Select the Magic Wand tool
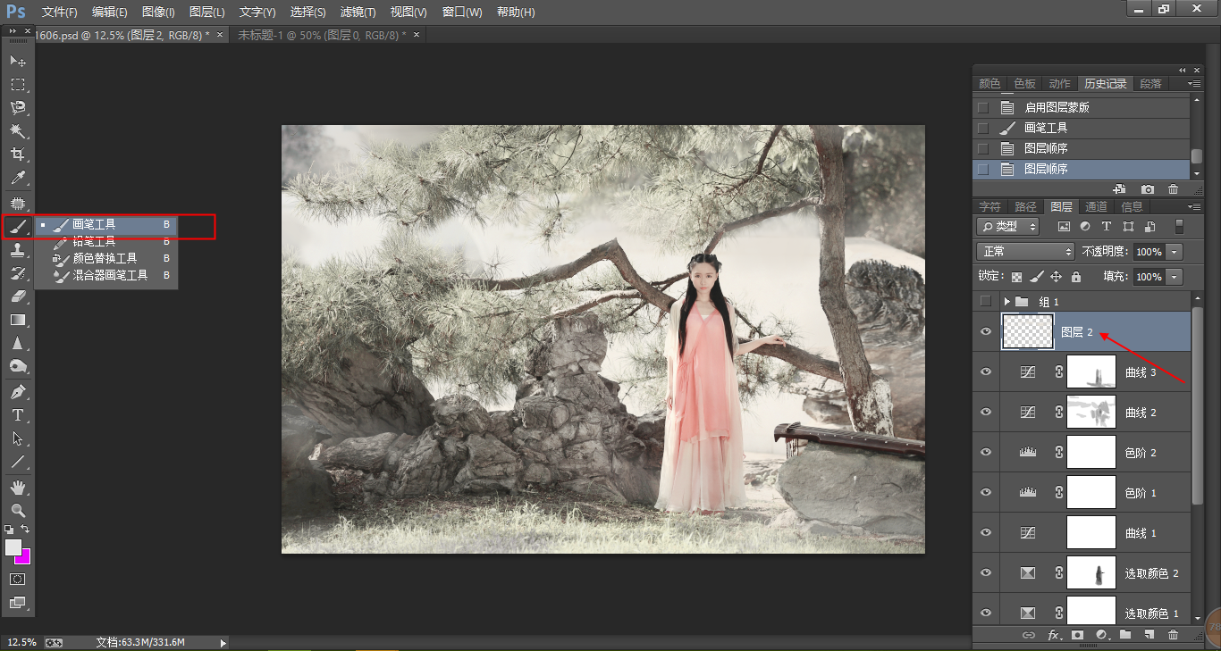Screen dimensions: 1221x651 pyautogui.click(x=17, y=131)
